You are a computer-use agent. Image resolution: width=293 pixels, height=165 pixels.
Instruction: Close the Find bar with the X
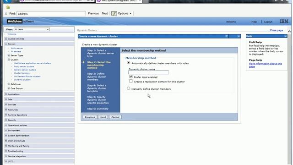pyautogui.click(x=6, y=14)
